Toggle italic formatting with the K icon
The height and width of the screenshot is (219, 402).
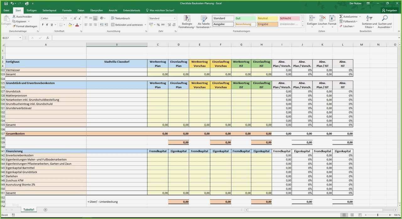coord(47,24)
